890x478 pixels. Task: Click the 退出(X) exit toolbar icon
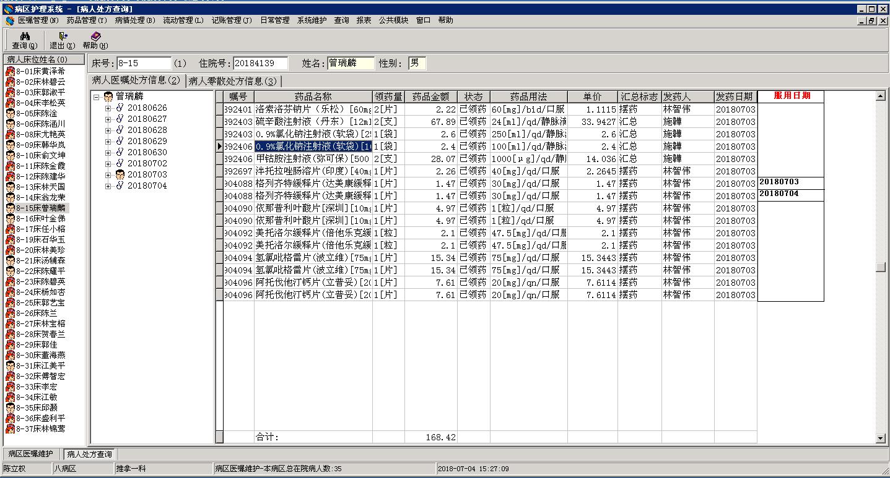(x=63, y=36)
